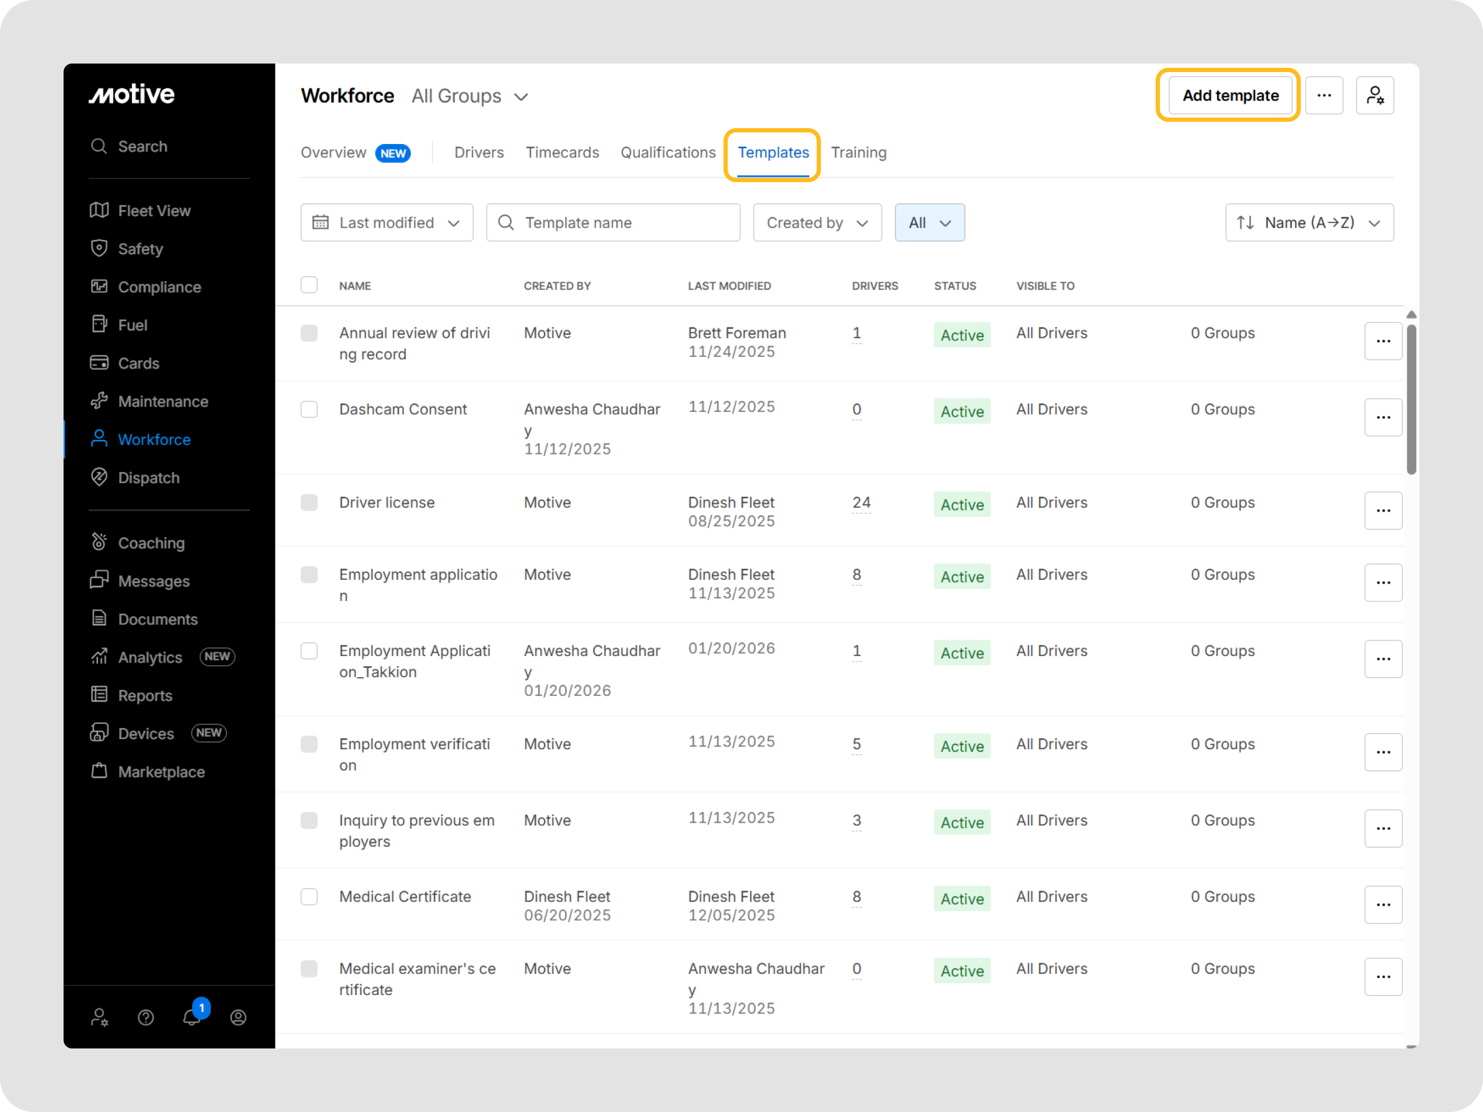This screenshot has width=1483, height=1112.
Task: Switch to the Timecards tab
Action: (x=562, y=153)
